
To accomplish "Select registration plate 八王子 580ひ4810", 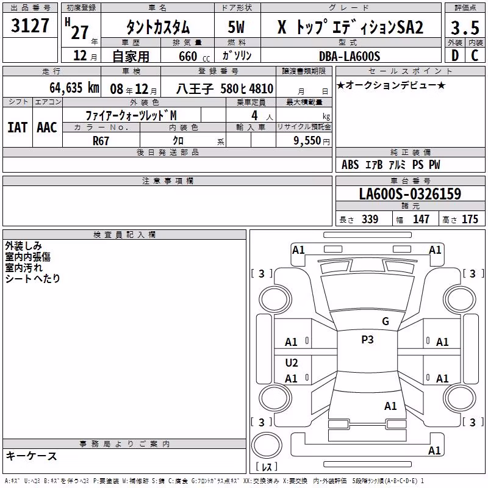I will pos(224,89).
